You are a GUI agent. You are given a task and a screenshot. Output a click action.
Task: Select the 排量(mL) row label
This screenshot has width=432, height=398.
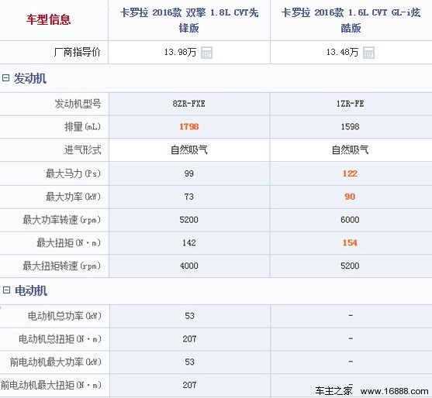click(x=83, y=127)
